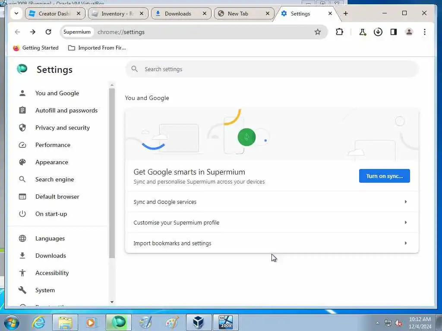The width and height of the screenshot is (442, 331).
Task: Show hidden system tray icons
Action: point(377,323)
